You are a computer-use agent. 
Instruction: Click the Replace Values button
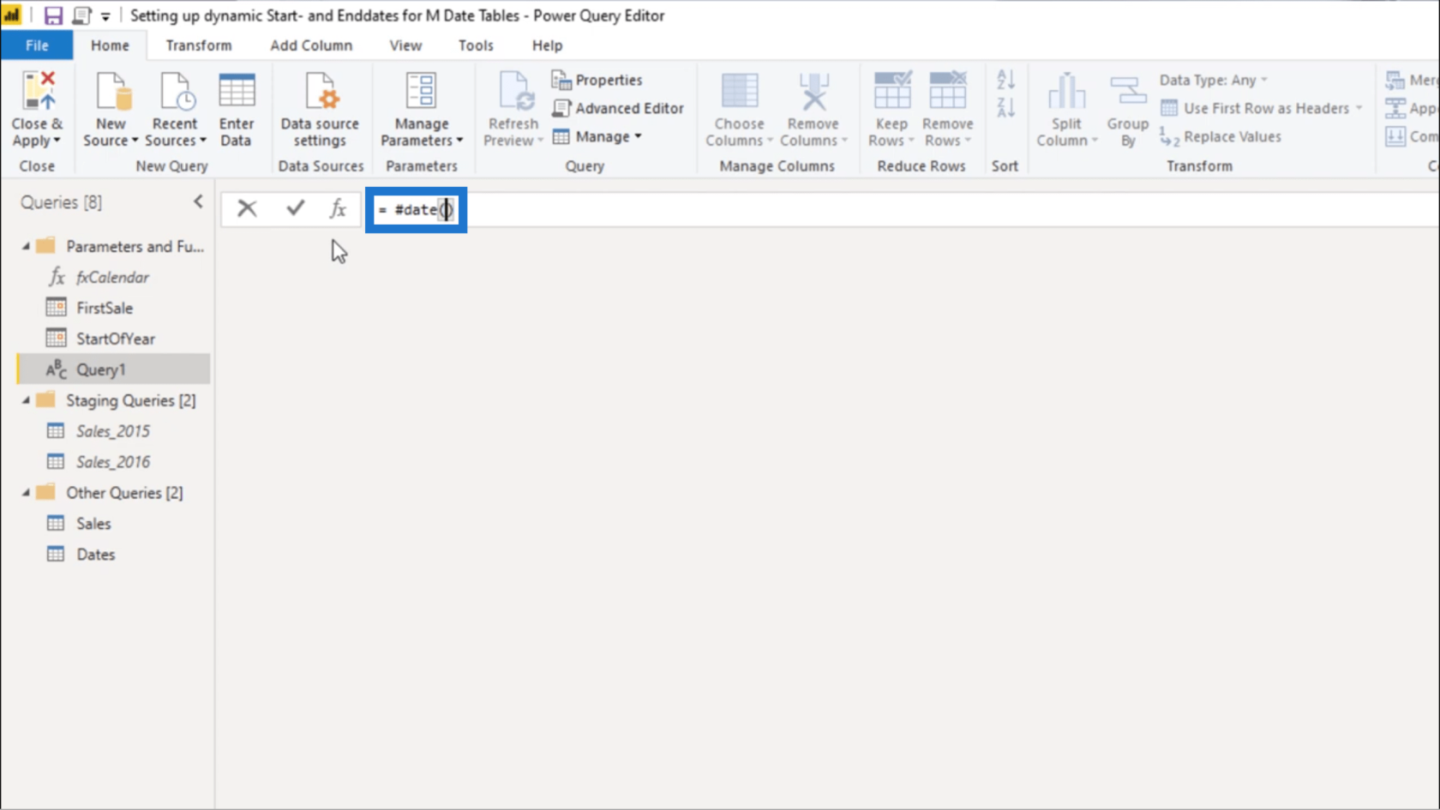1221,136
